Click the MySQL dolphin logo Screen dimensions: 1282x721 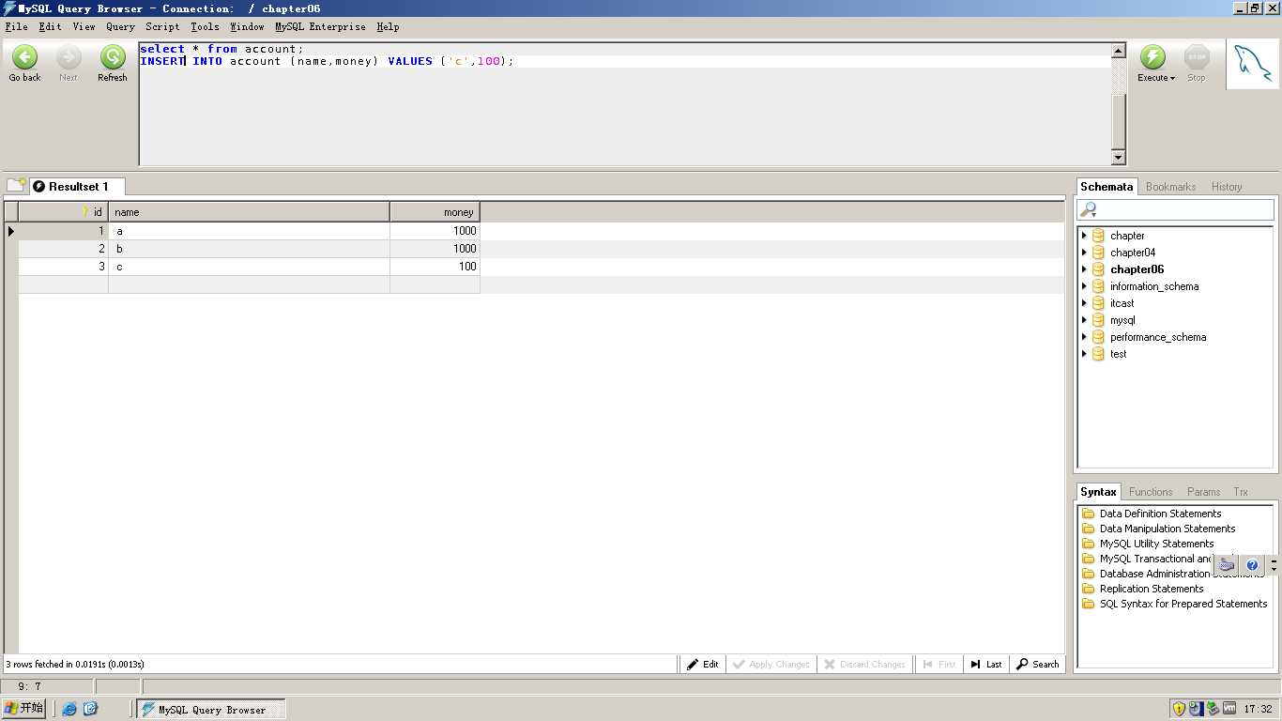point(1253,64)
